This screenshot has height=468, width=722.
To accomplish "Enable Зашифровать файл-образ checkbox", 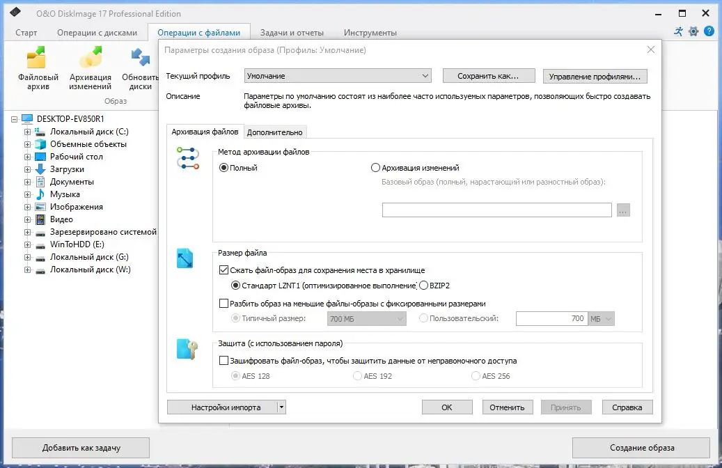I will click(x=223, y=361).
